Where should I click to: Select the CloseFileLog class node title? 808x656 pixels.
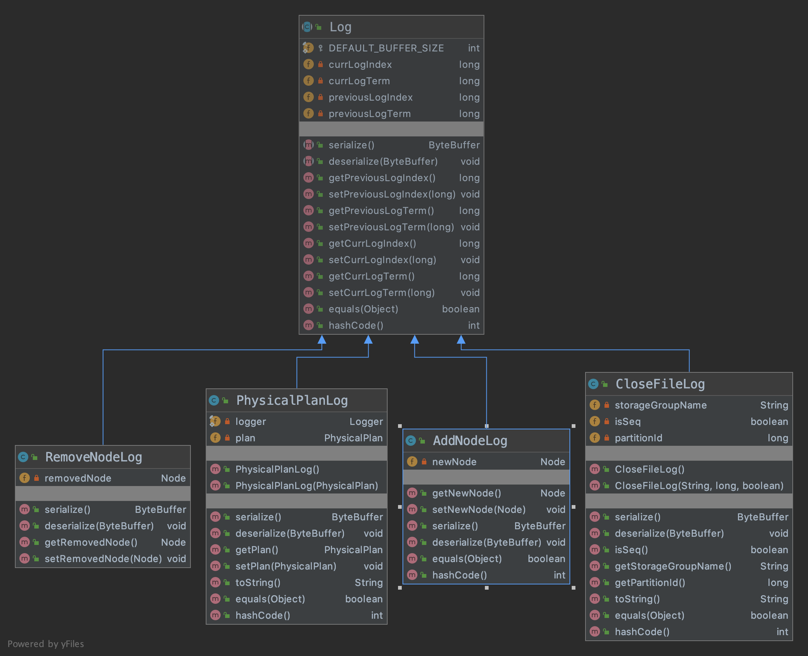click(660, 384)
